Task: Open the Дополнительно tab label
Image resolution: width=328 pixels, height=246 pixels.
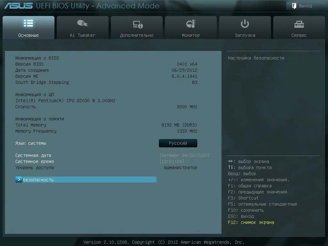Action: click(x=136, y=35)
